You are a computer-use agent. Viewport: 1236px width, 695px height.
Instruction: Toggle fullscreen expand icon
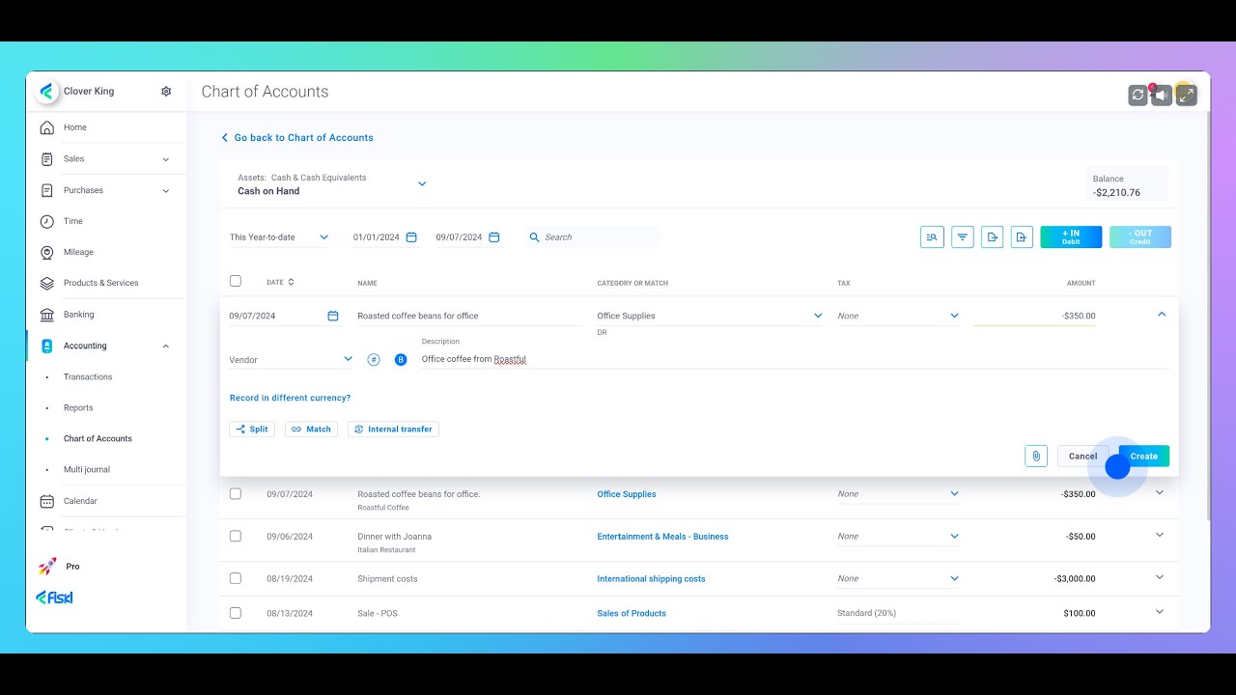pos(1187,95)
